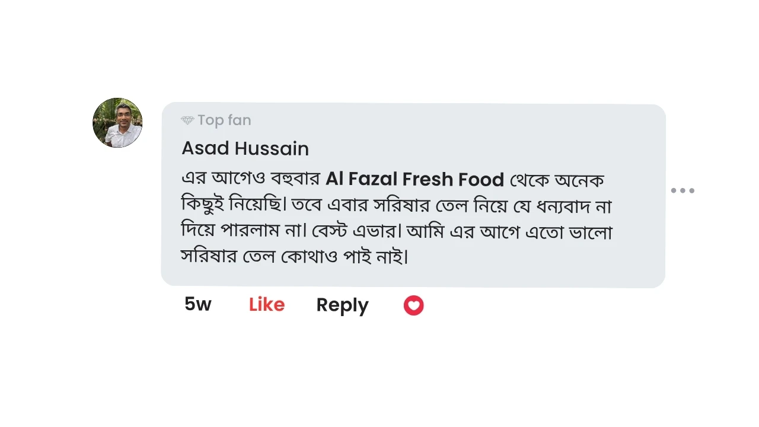Viewport: 759px width, 427px height.
Task: Click the phrase "কিছুই নিয়েছি" in the comment
Action: 232,205
